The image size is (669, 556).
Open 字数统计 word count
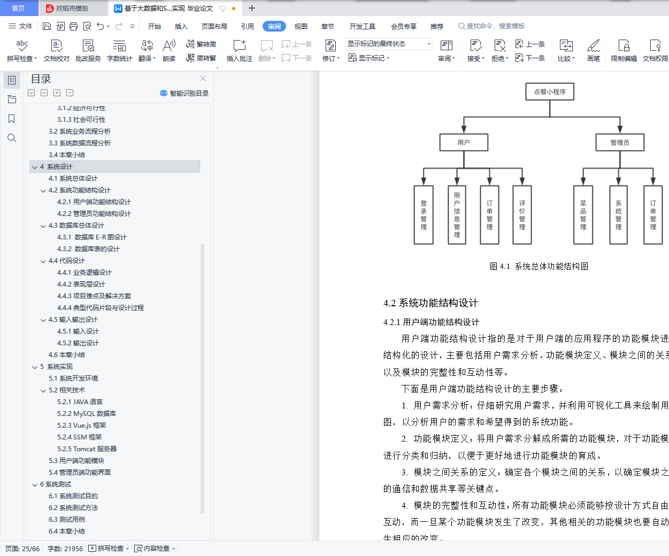(x=120, y=51)
